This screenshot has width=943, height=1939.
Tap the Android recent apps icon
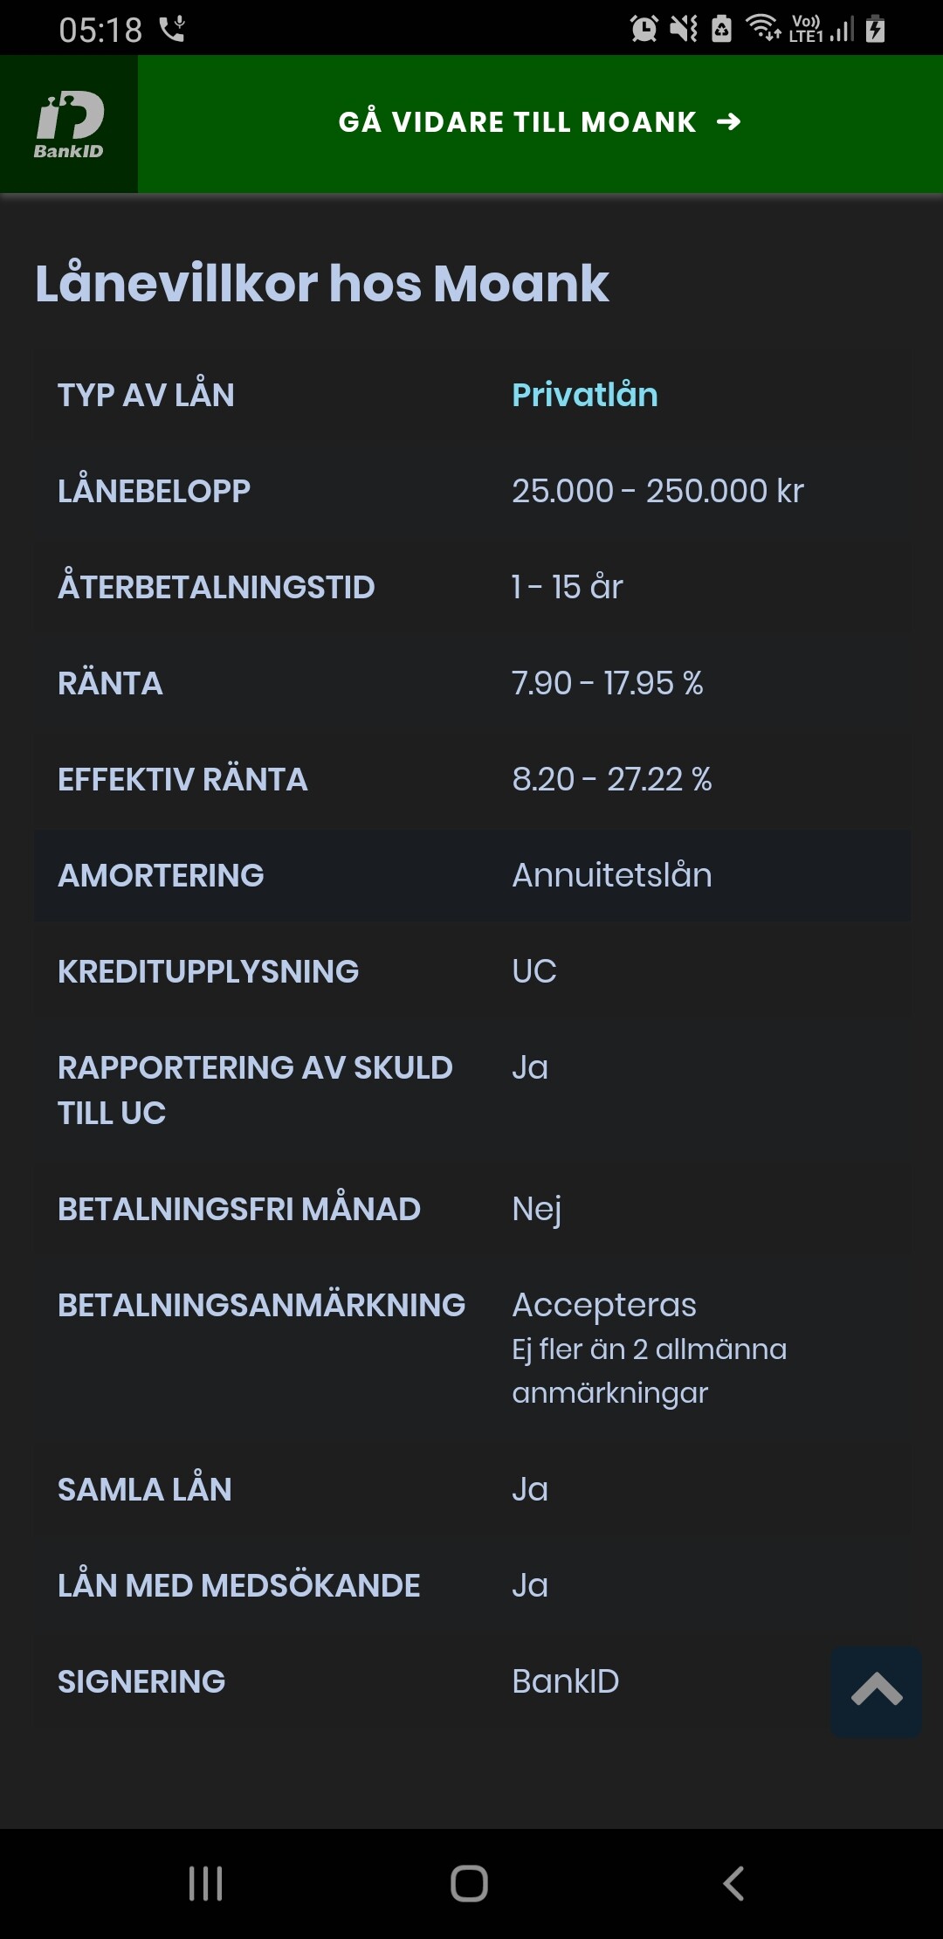pos(206,1883)
